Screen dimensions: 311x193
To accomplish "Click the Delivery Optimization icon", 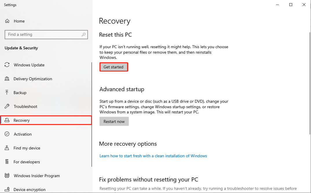I will tap(7, 79).
